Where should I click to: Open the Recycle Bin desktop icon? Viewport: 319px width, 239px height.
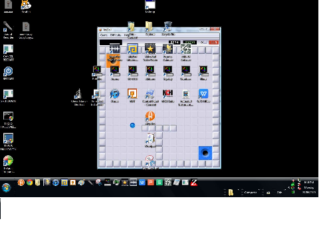pyautogui.click(x=168, y=29)
